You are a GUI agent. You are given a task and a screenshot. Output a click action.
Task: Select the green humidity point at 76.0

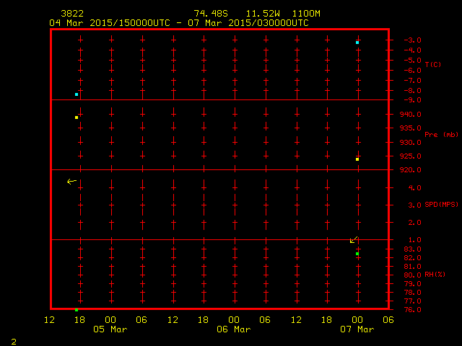pyautogui.click(x=77, y=309)
